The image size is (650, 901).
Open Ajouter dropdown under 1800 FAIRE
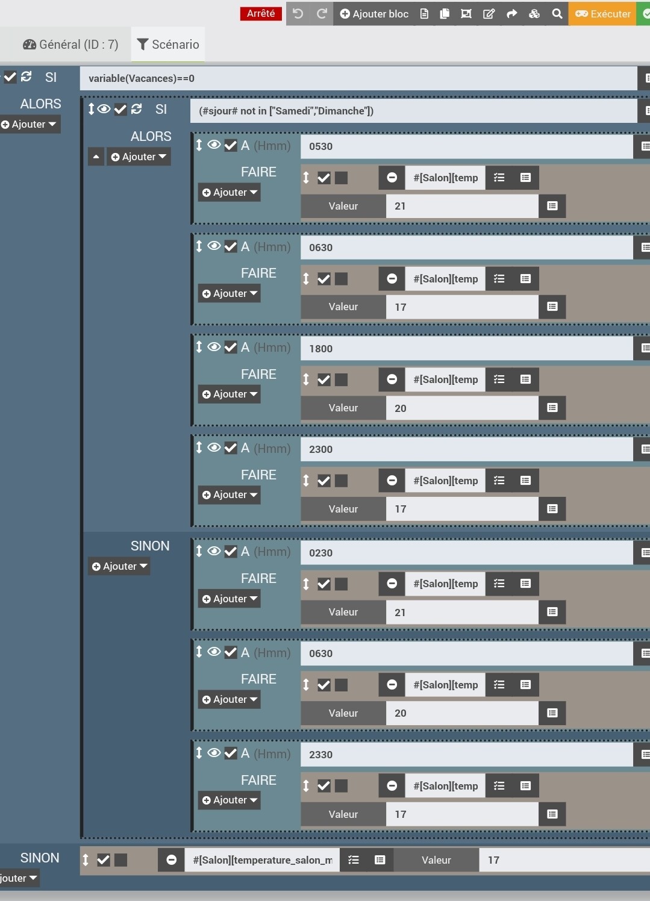pyautogui.click(x=230, y=394)
